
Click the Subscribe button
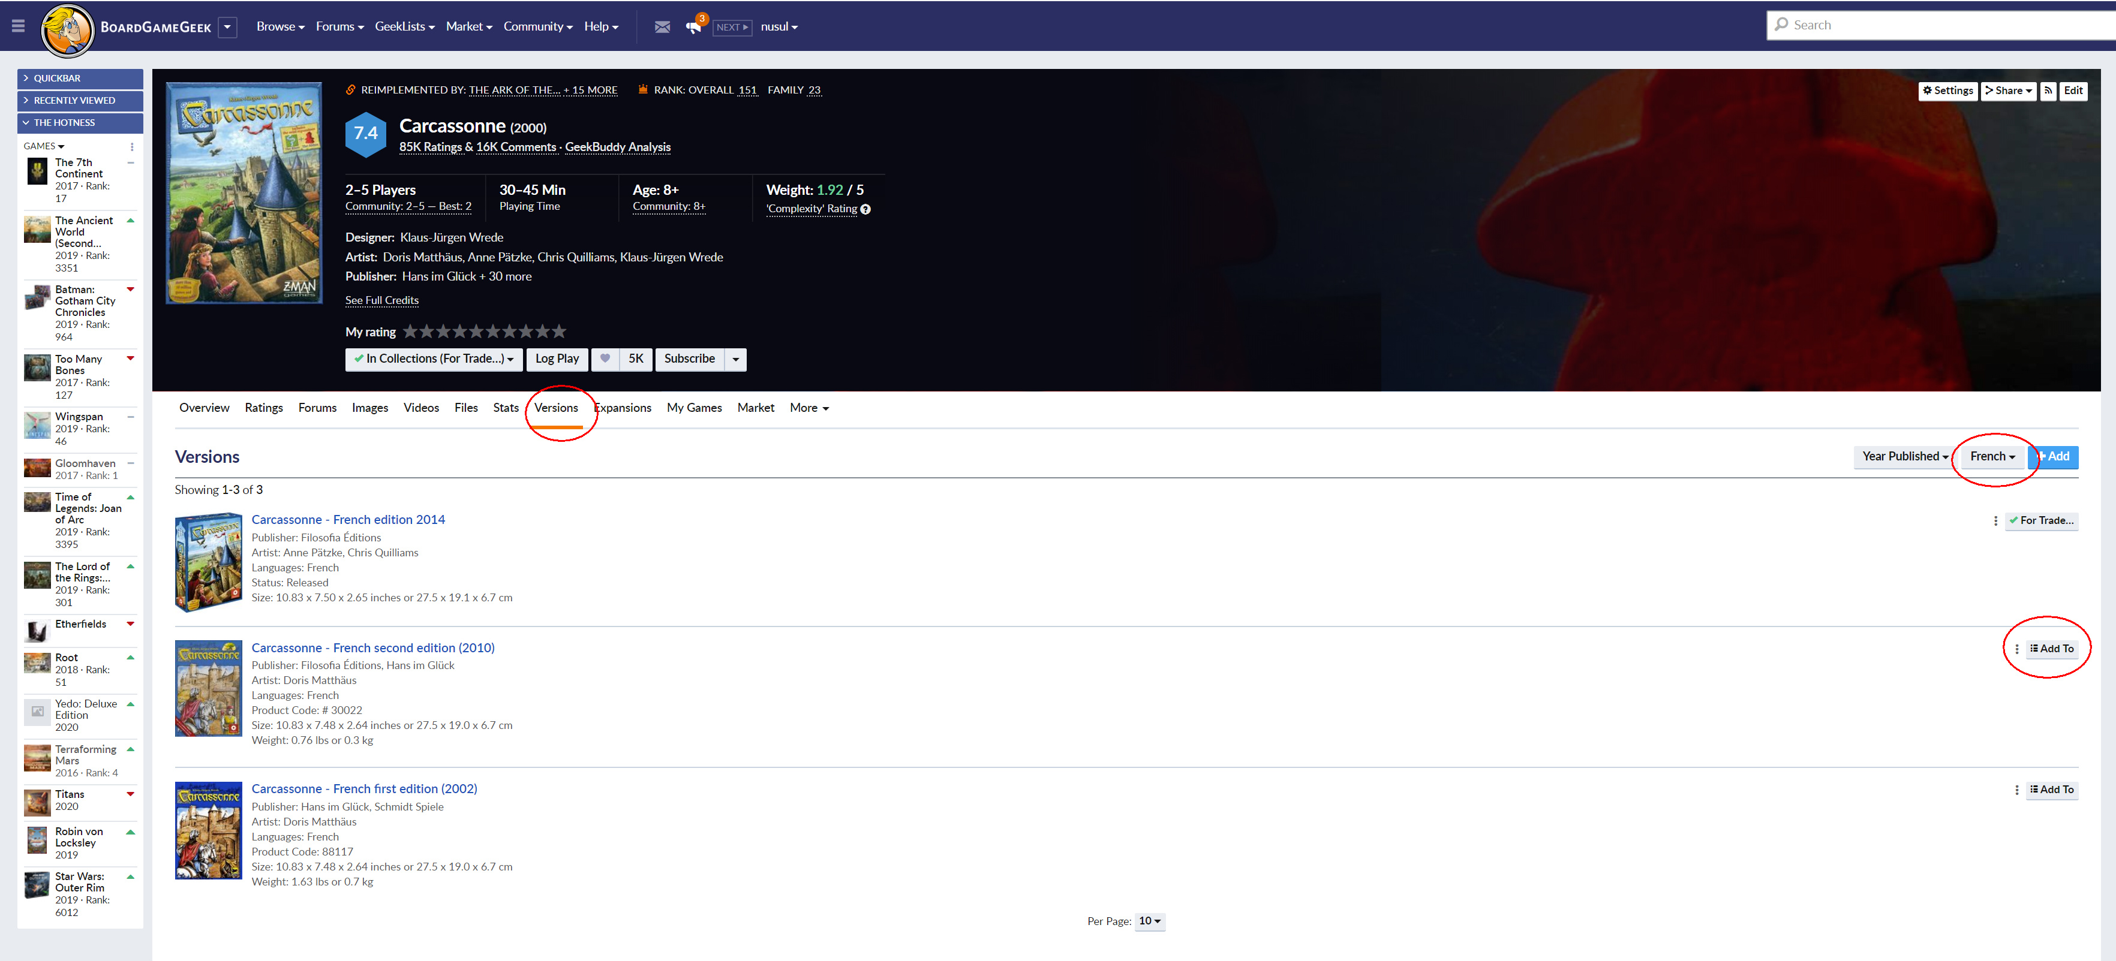click(689, 359)
